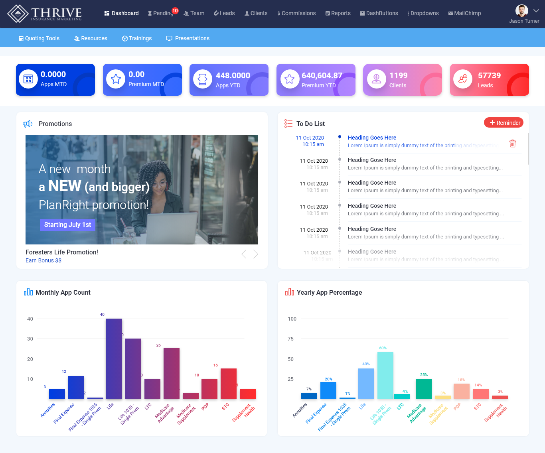This screenshot has width=545, height=453.
Task: Expand the user account chevron
Action: 536,11
